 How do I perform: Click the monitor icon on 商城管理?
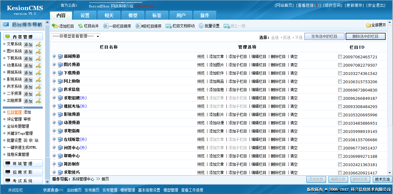(8, 164)
